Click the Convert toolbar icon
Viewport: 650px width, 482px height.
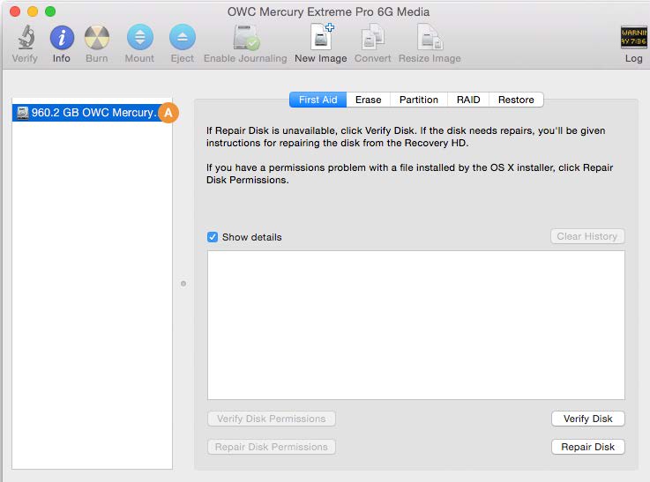pyautogui.click(x=373, y=37)
